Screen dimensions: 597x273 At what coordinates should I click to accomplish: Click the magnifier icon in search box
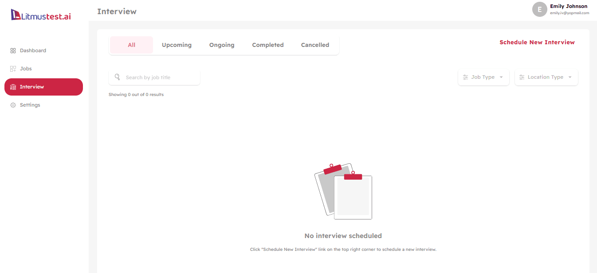(x=118, y=77)
